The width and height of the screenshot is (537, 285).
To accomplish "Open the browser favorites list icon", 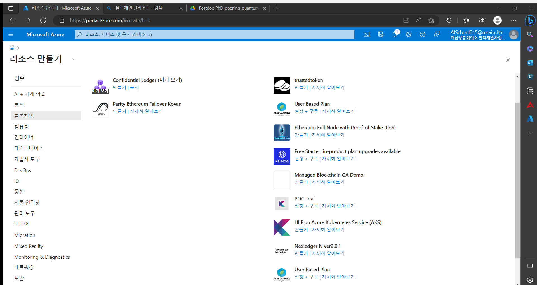I will tap(466, 20).
